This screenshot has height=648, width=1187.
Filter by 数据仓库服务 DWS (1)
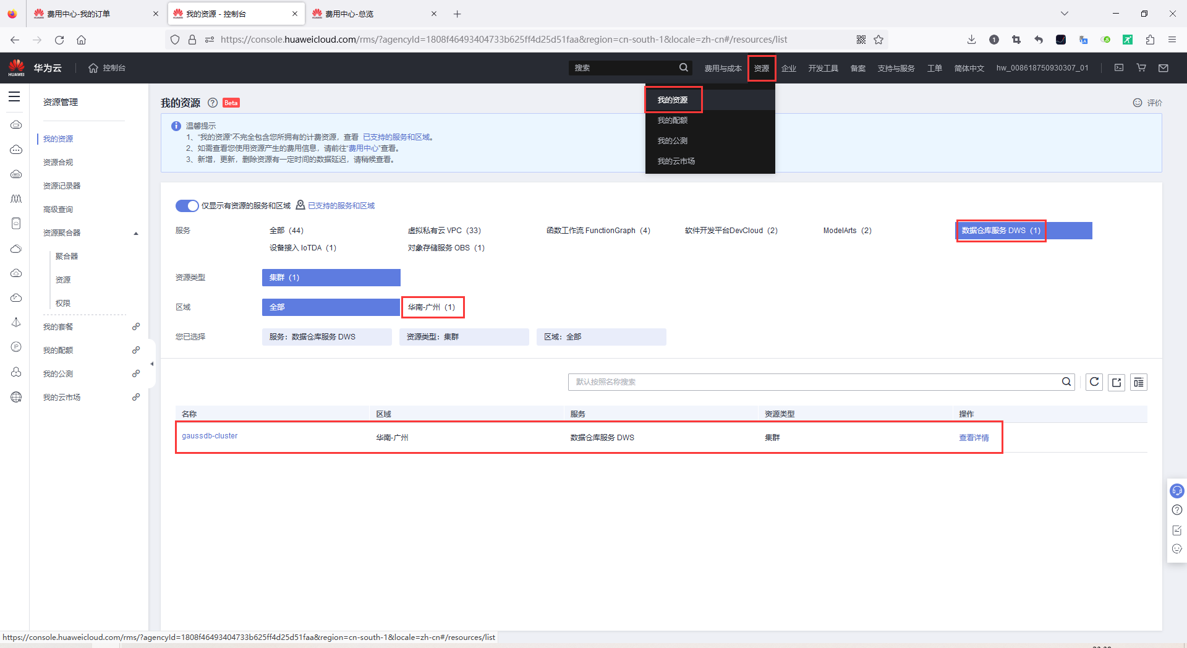pyautogui.click(x=1024, y=231)
